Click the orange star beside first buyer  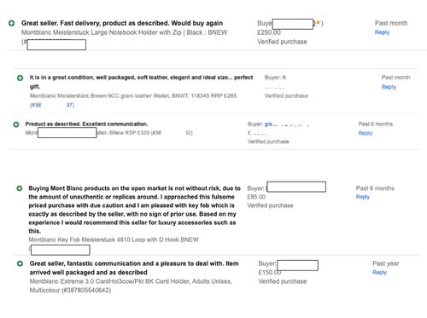(318, 22)
